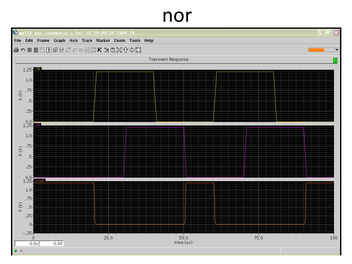Click the overlapping windows copy icon
Screen dimensions: 352x264
point(55,50)
